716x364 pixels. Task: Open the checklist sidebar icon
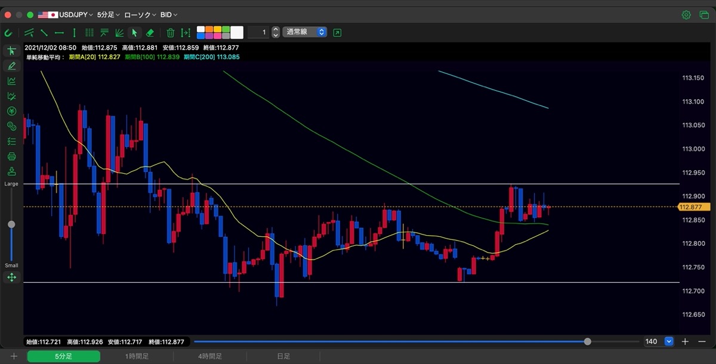coord(11,141)
